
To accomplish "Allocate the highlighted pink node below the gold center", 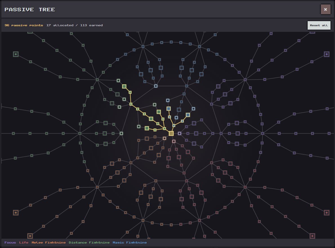I will (x=174, y=141).
